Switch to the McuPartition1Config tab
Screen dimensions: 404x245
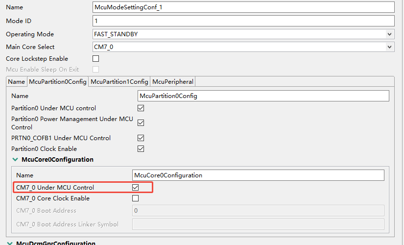119,82
